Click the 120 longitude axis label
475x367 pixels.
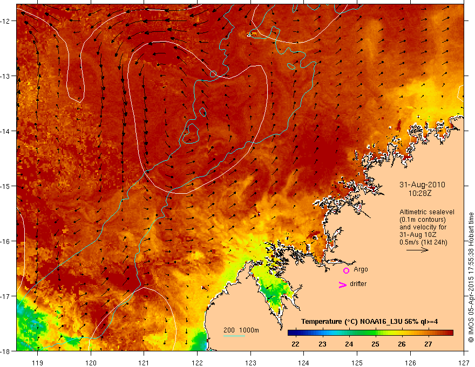click(x=91, y=363)
